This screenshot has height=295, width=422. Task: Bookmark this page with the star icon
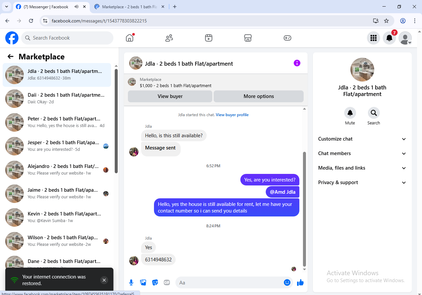coord(386,21)
